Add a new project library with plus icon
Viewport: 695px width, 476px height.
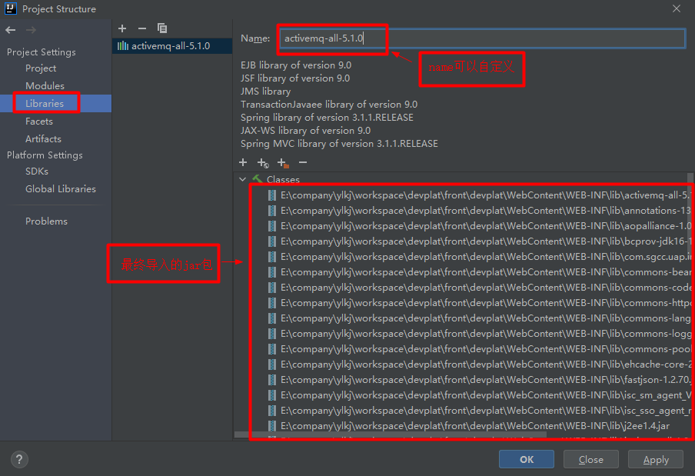click(122, 28)
